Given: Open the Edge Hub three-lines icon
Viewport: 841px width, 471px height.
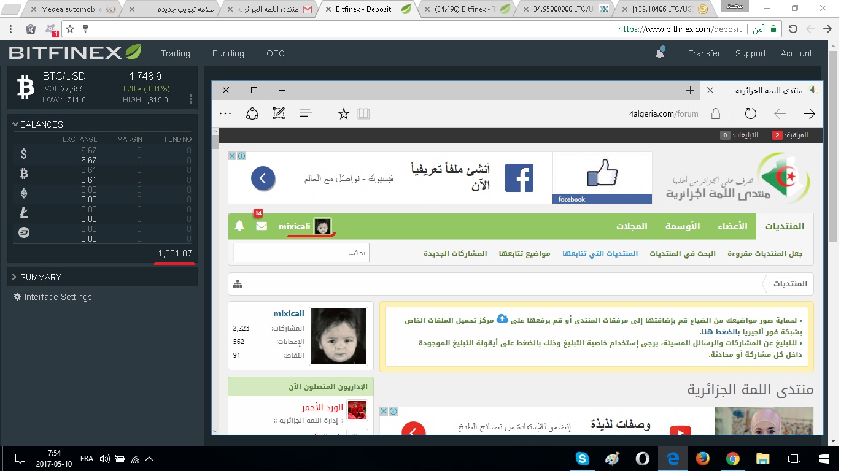Looking at the screenshot, I should pyautogui.click(x=306, y=113).
